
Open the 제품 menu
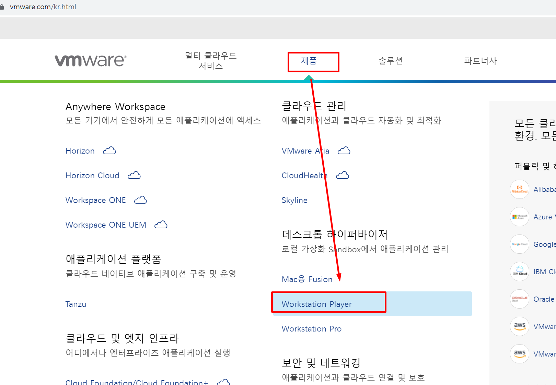coord(309,61)
